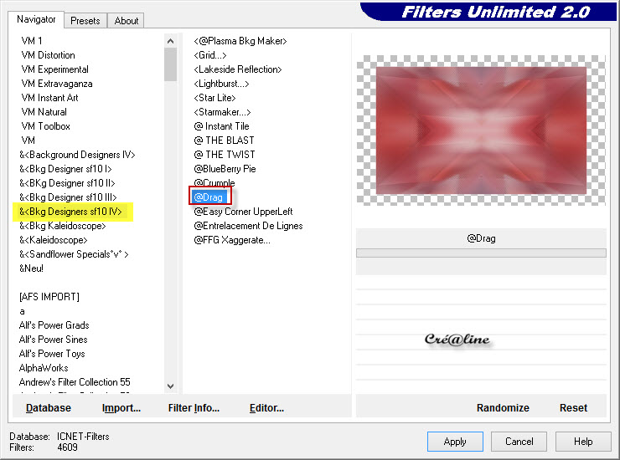620x460 pixels.
Task: Select the Navigator tab
Action: (37, 19)
